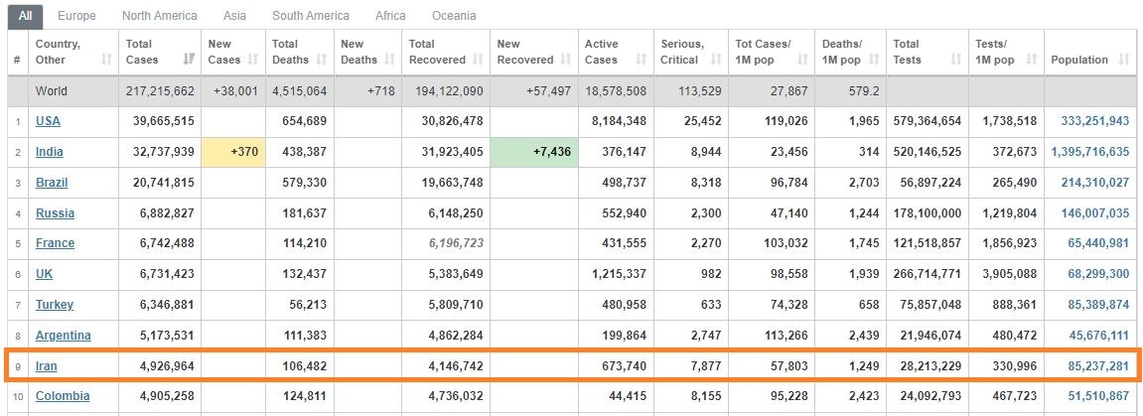The width and height of the screenshot is (1143, 416).
Task: Click sort icon beside New Deaths
Action: [x=390, y=60]
